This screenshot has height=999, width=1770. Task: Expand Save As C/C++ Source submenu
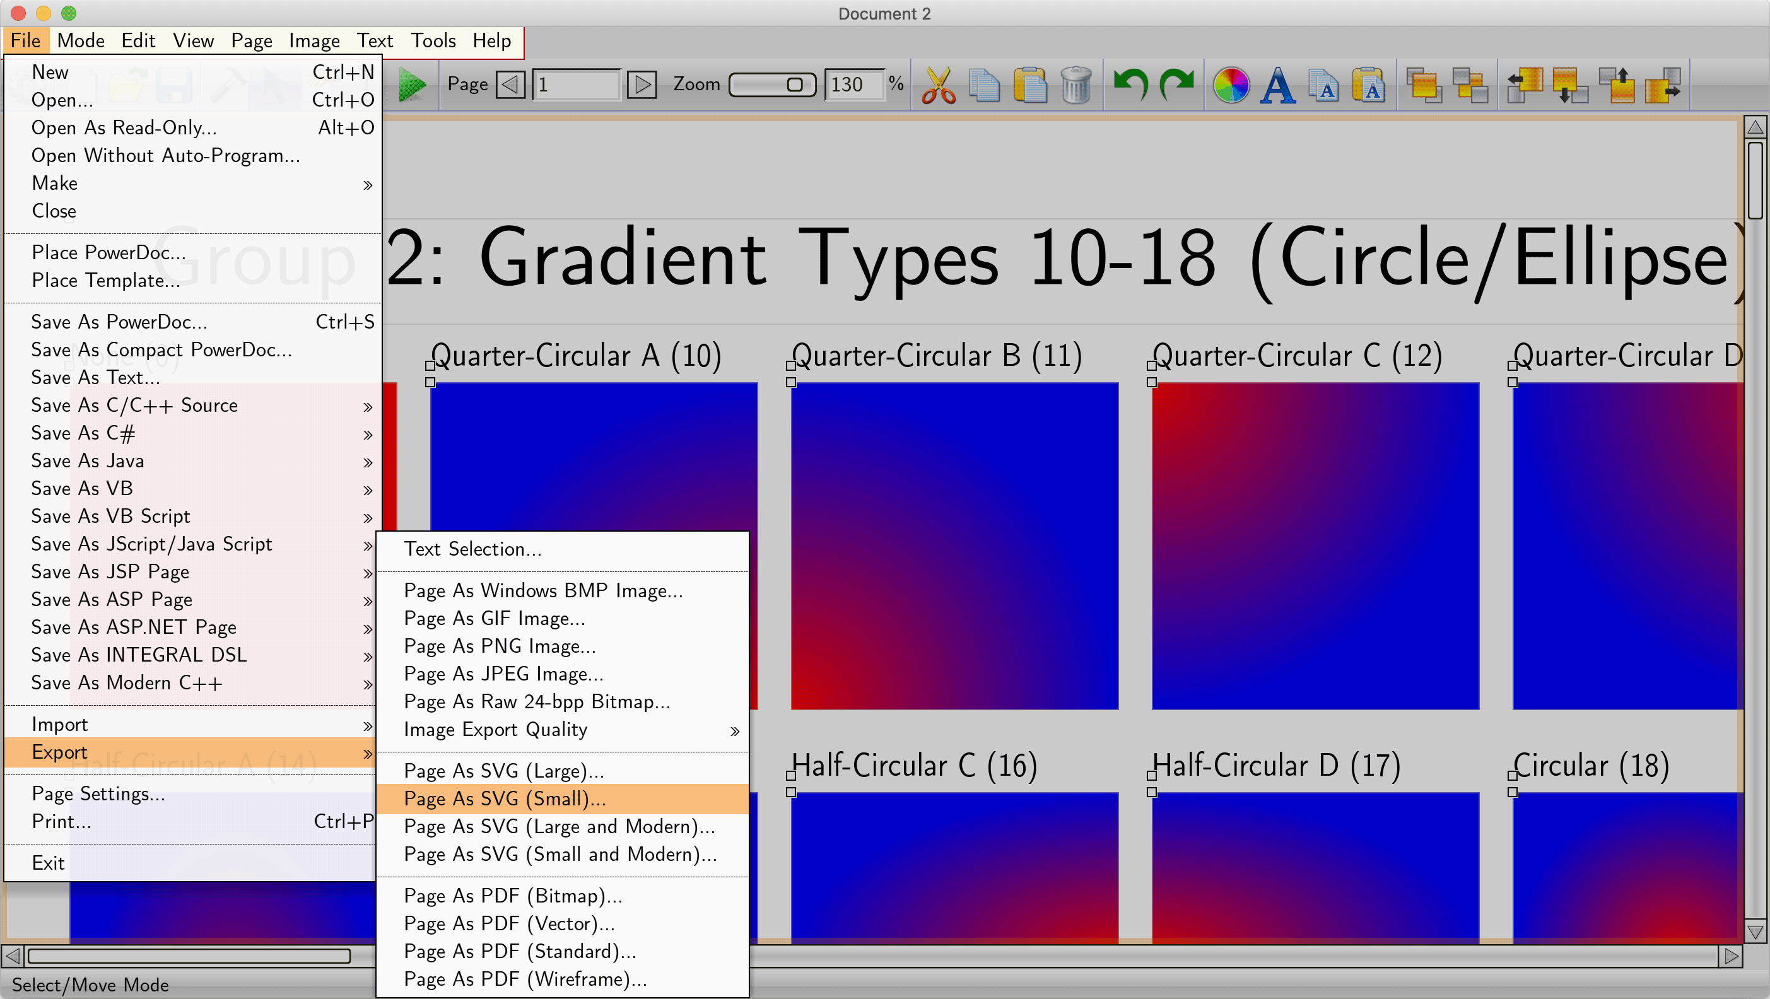[192, 406]
